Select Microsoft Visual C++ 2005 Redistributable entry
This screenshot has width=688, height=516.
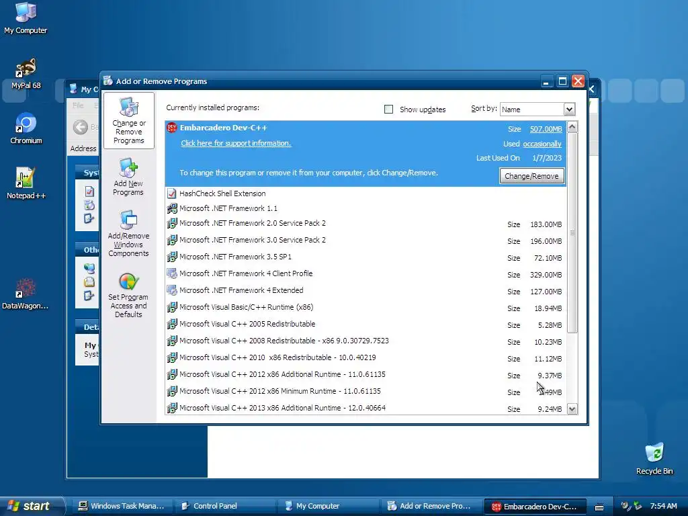(x=365, y=325)
